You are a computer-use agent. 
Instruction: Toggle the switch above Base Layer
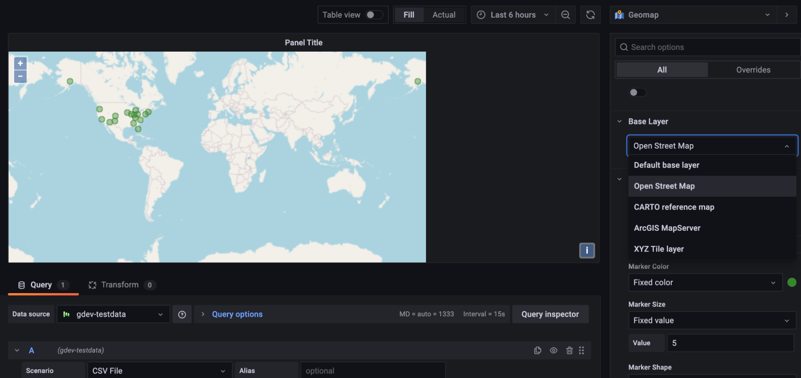tap(637, 92)
